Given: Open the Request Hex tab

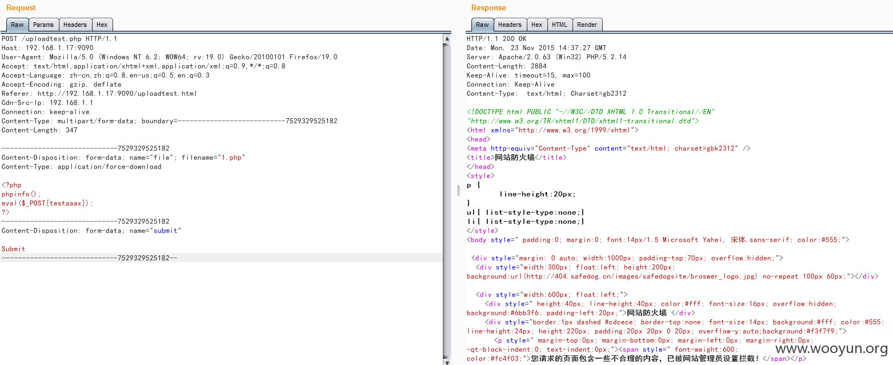Looking at the screenshot, I should coord(102,25).
